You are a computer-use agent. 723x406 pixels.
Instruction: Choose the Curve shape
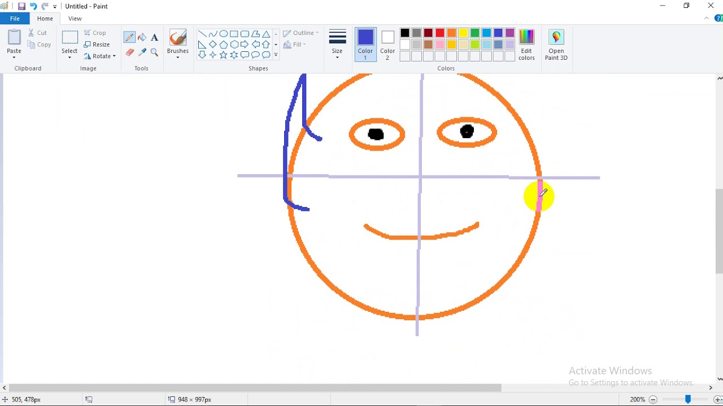[213, 34]
